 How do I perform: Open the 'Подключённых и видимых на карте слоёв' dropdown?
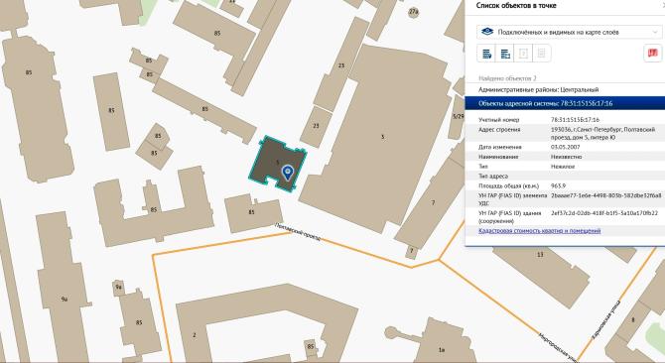point(569,32)
